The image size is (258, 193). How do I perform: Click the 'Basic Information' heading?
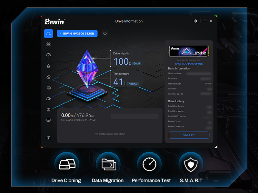click(179, 69)
